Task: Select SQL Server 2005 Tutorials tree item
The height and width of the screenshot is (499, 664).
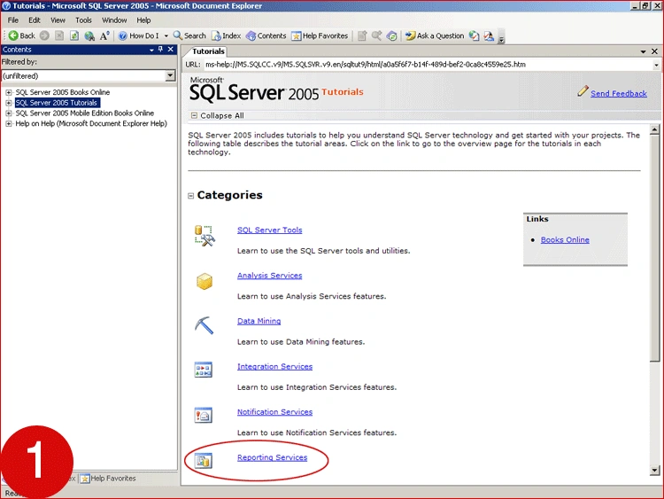Action: pos(57,103)
